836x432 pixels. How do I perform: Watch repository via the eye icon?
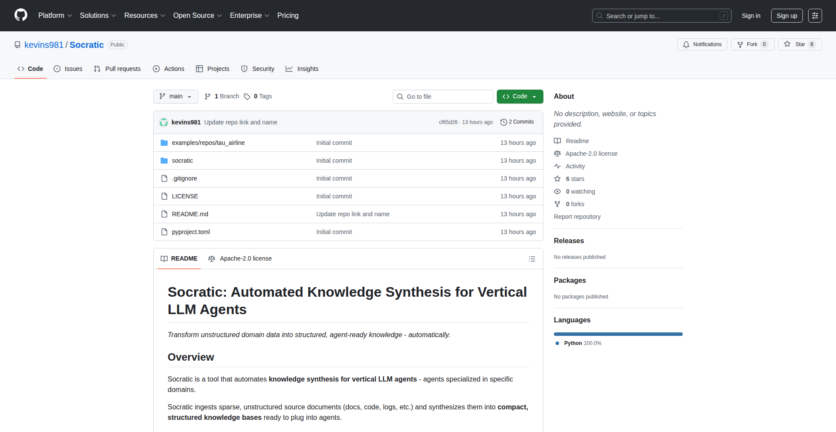(x=557, y=191)
